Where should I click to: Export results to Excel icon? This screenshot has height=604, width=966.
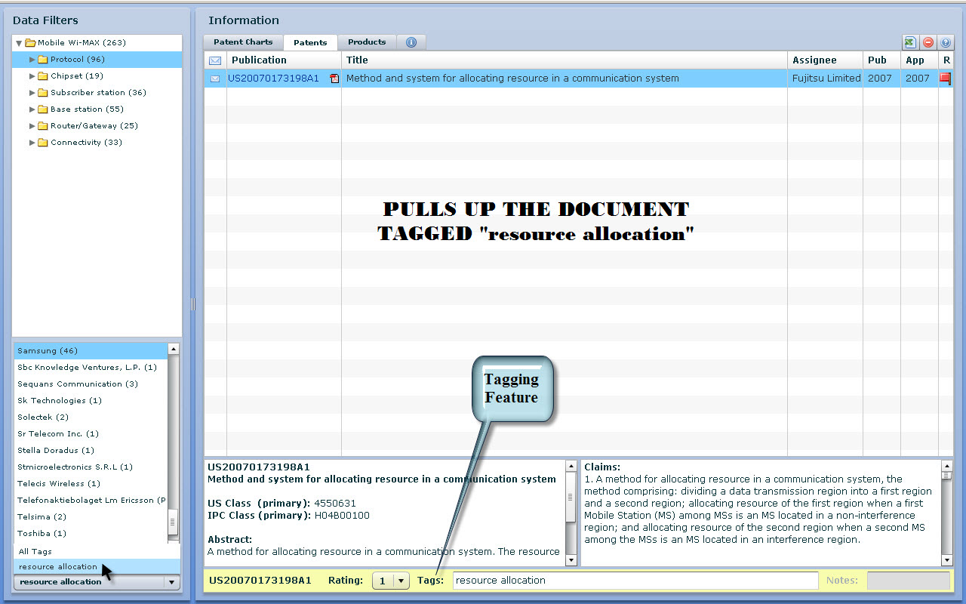[910, 43]
